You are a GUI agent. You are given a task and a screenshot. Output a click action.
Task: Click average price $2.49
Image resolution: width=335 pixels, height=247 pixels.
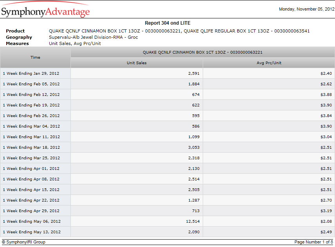click(x=326, y=232)
